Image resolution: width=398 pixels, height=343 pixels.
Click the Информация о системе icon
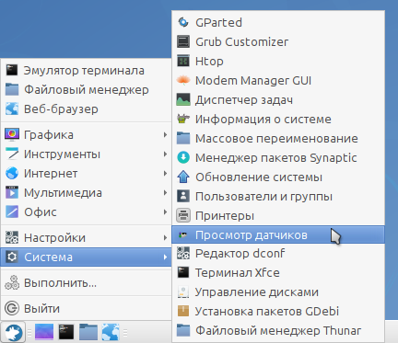(x=183, y=119)
